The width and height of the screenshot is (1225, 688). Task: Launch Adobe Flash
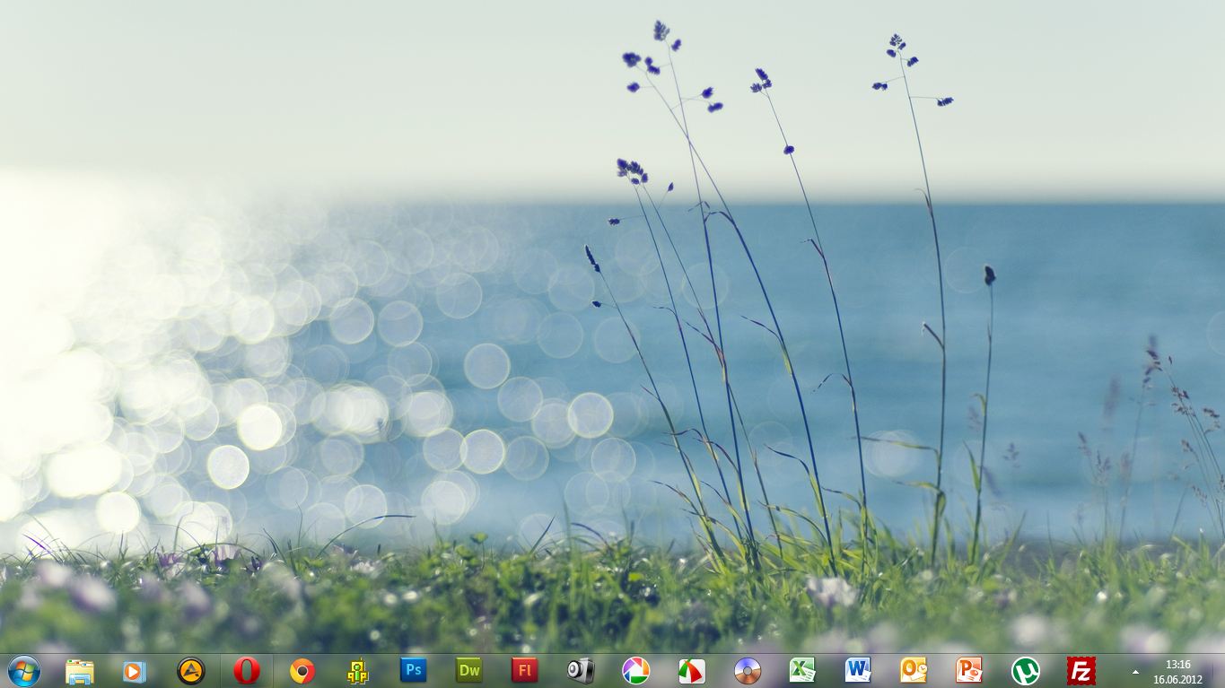[x=525, y=670]
